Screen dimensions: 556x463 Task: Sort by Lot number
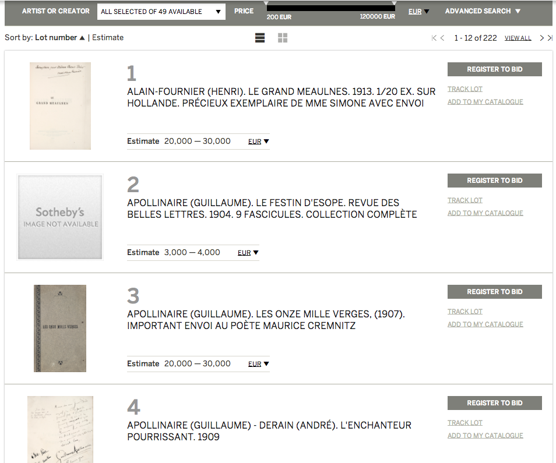click(x=60, y=37)
